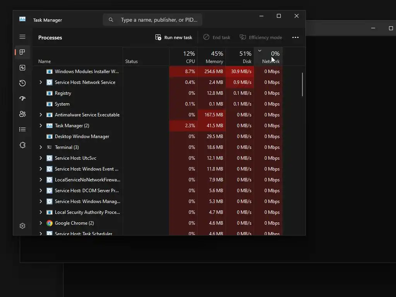Open Task Manager settings gear
The image size is (396, 297).
[22, 226]
